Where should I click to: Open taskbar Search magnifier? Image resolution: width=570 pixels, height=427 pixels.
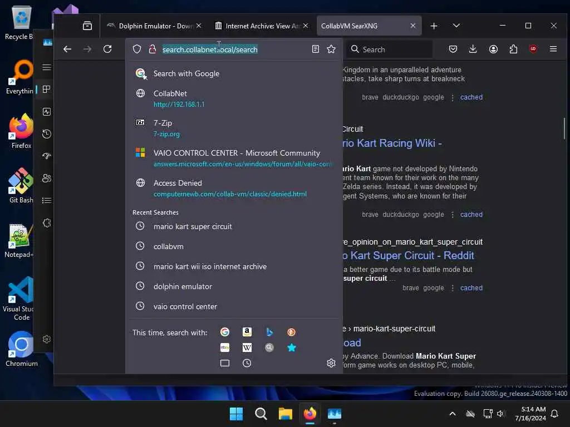click(x=261, y=414)
